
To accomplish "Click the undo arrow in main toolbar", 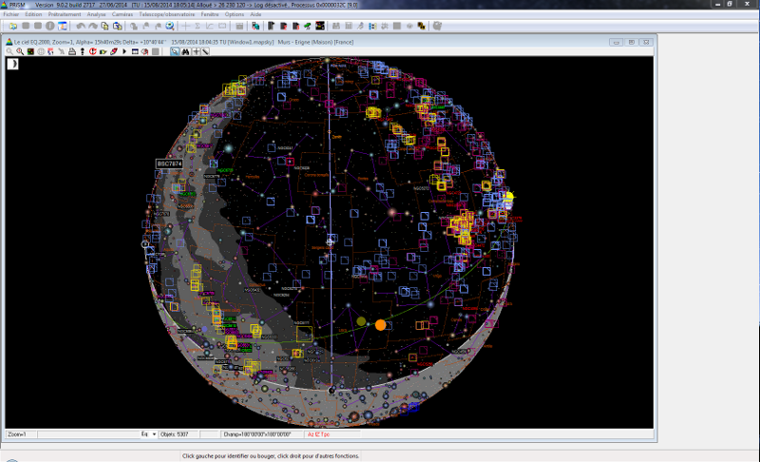I will coord(80,26).
